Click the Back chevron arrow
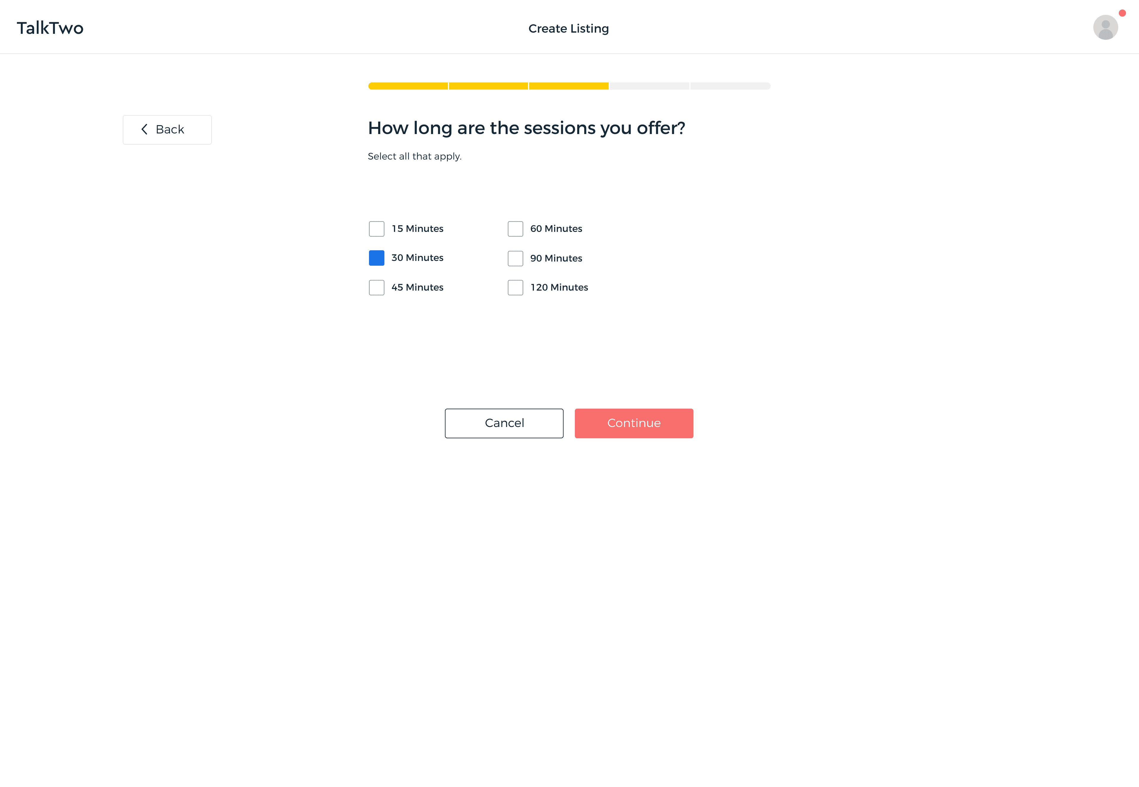 click(144, 129)
